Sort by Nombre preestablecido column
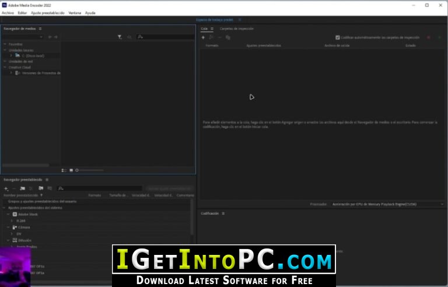Image resolution: width=448 pixels, height=287 pixels. pyautogui.click(x=21, y=195)
